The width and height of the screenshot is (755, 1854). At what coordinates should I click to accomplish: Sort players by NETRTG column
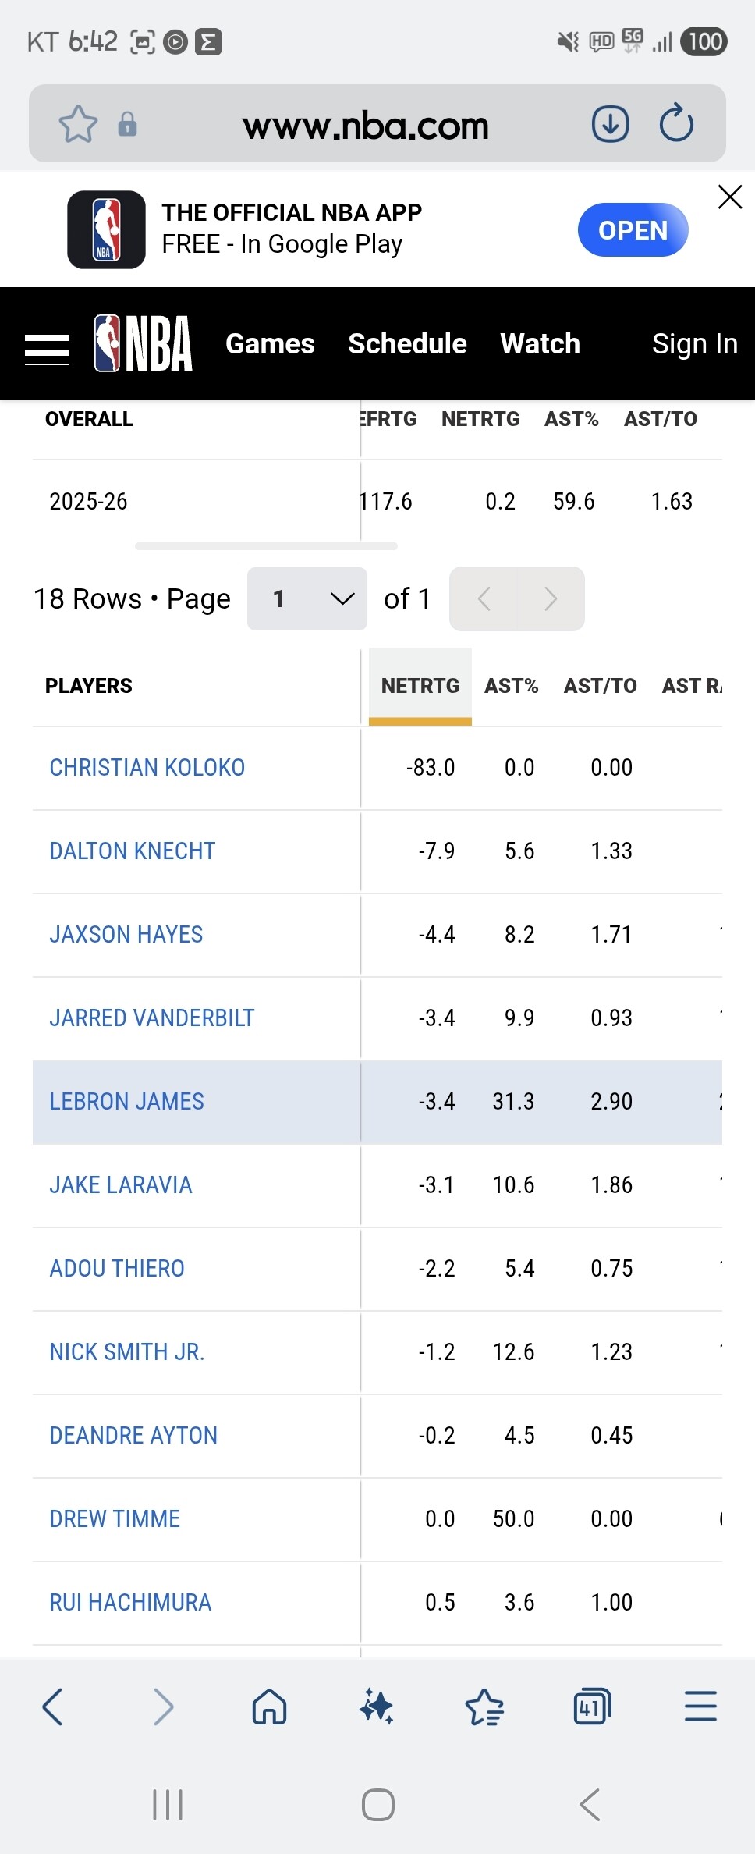pyautogui.click(x=420, y=686)
